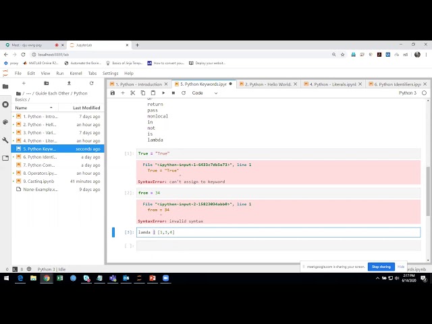Open the cell type Code dropdown
The width and height of the screenshot is (432, 324).
click(205, 93)
